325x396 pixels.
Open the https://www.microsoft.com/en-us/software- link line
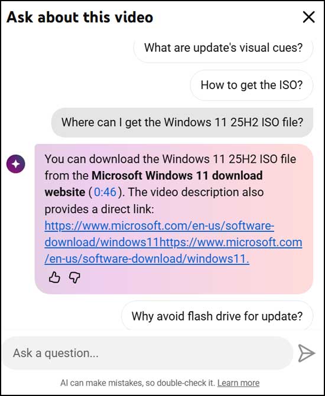coord(160,225)
